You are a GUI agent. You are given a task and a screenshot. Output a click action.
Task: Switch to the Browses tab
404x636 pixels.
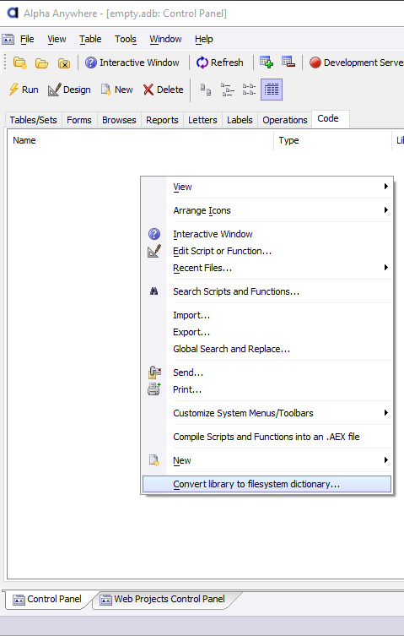point(119,120)
